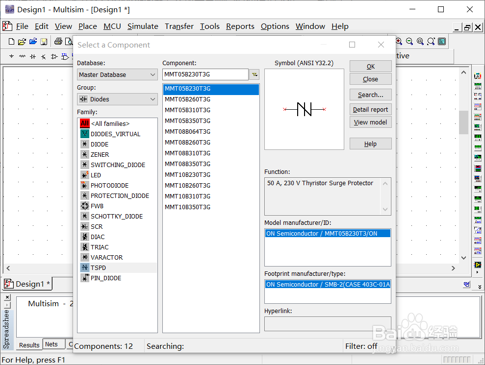Select footprint ON Semiconductor / SMB-2 entry
Image resolution: width=485 pixels, height=365 pixels.
point(328,284)
